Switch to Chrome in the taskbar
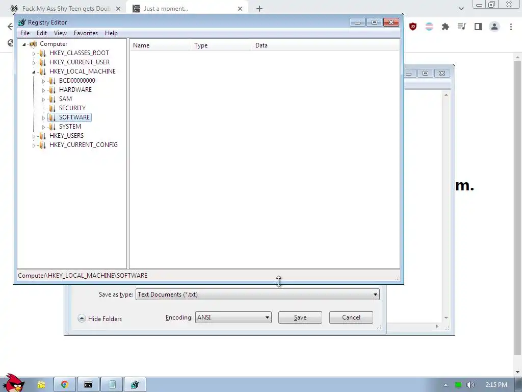The image size is (522, 392). [65, 385]
